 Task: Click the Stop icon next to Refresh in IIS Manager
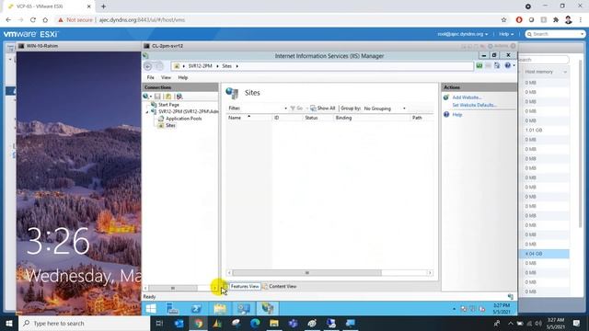pyautogui.click(x=488, y=65)
